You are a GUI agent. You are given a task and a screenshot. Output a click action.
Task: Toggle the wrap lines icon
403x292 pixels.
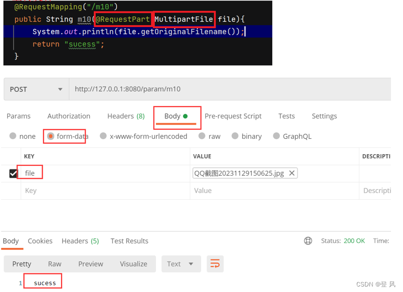tap(215, 264)
